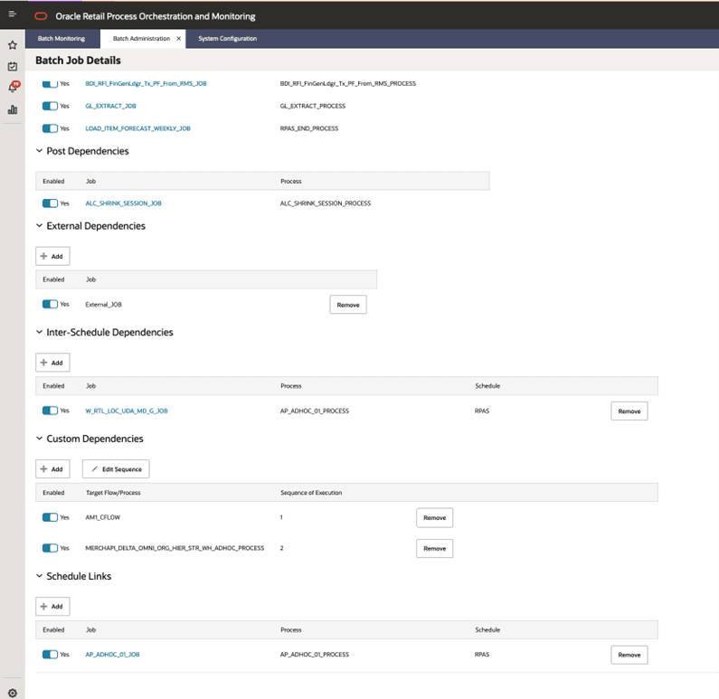Remove MERCHAPI_DELTA_OMNI_ORG_HIER_STR_WH_ADHOC_PROCESS custom dependency
The width and height of the screenshot is (719, 699).
pos(435,548)
